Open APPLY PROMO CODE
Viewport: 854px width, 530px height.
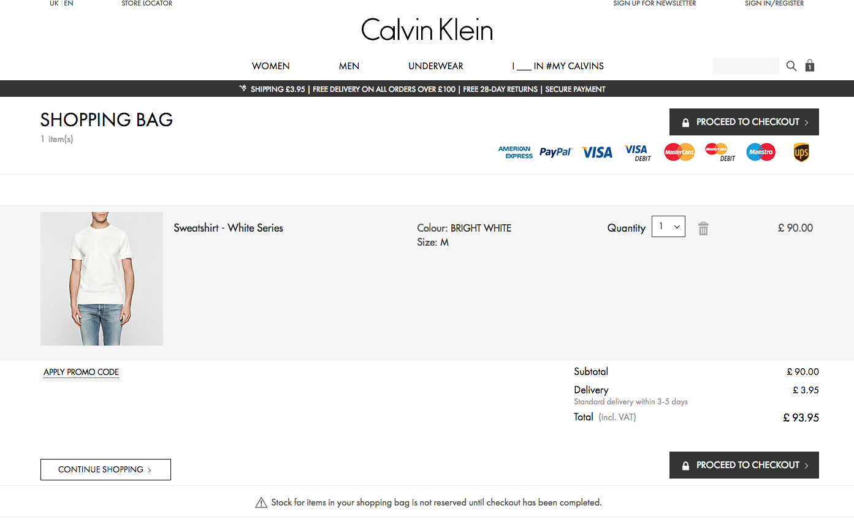81,372
